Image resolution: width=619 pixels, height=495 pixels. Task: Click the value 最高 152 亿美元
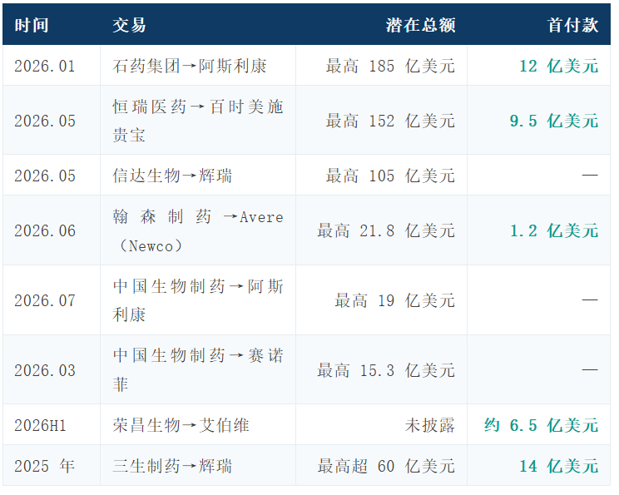pyautogui.click(x=390, y=121)
